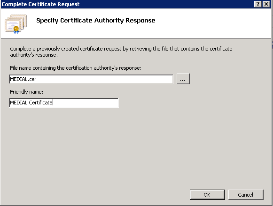273x206 pixels.
Task: Open context help with the question mark button
Action: [x=258, y=4]
